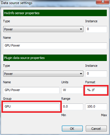The height and width of the screenshot is (135, 110).
Task: Click the Power text in plugin Type combo box
Action: pos(8,74)
